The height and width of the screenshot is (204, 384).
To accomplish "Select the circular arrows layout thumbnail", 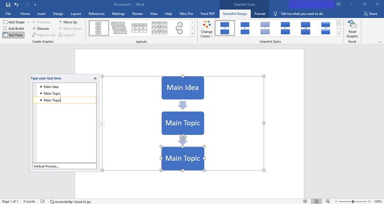I will (179, 28).
